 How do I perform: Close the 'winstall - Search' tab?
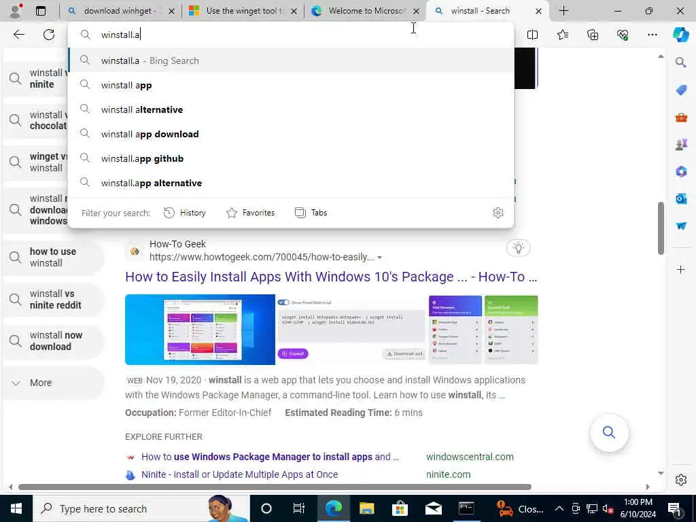[x=538, y=11]
